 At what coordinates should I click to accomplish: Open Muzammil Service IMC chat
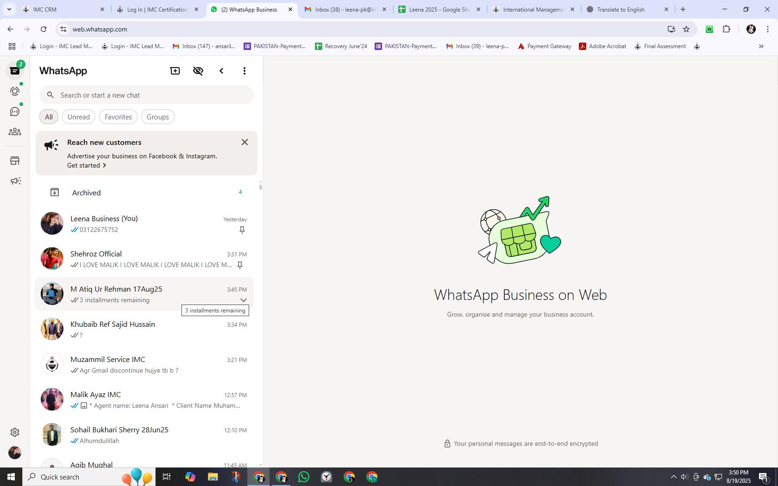pos(144,365)
